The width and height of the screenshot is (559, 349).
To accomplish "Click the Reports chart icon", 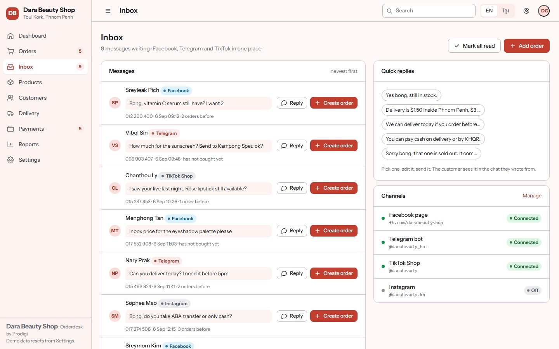I will [10, 144].
